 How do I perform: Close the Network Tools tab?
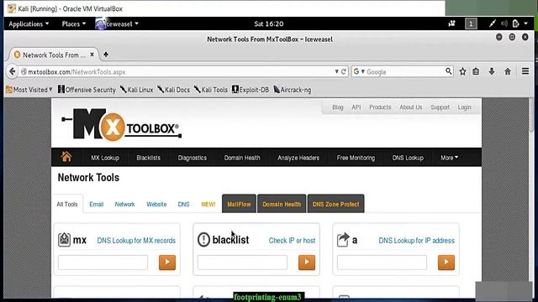(x=92, y=55)
